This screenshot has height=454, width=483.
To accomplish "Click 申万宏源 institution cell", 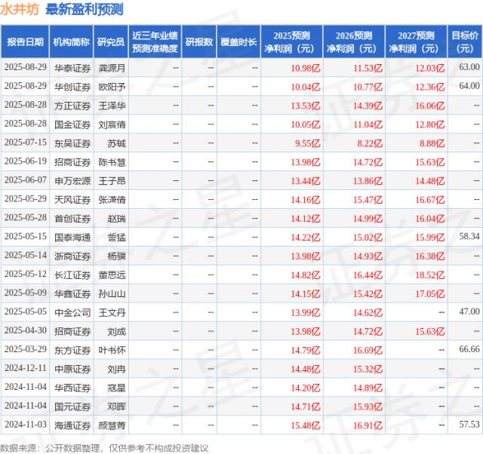I will pos(72,181).
